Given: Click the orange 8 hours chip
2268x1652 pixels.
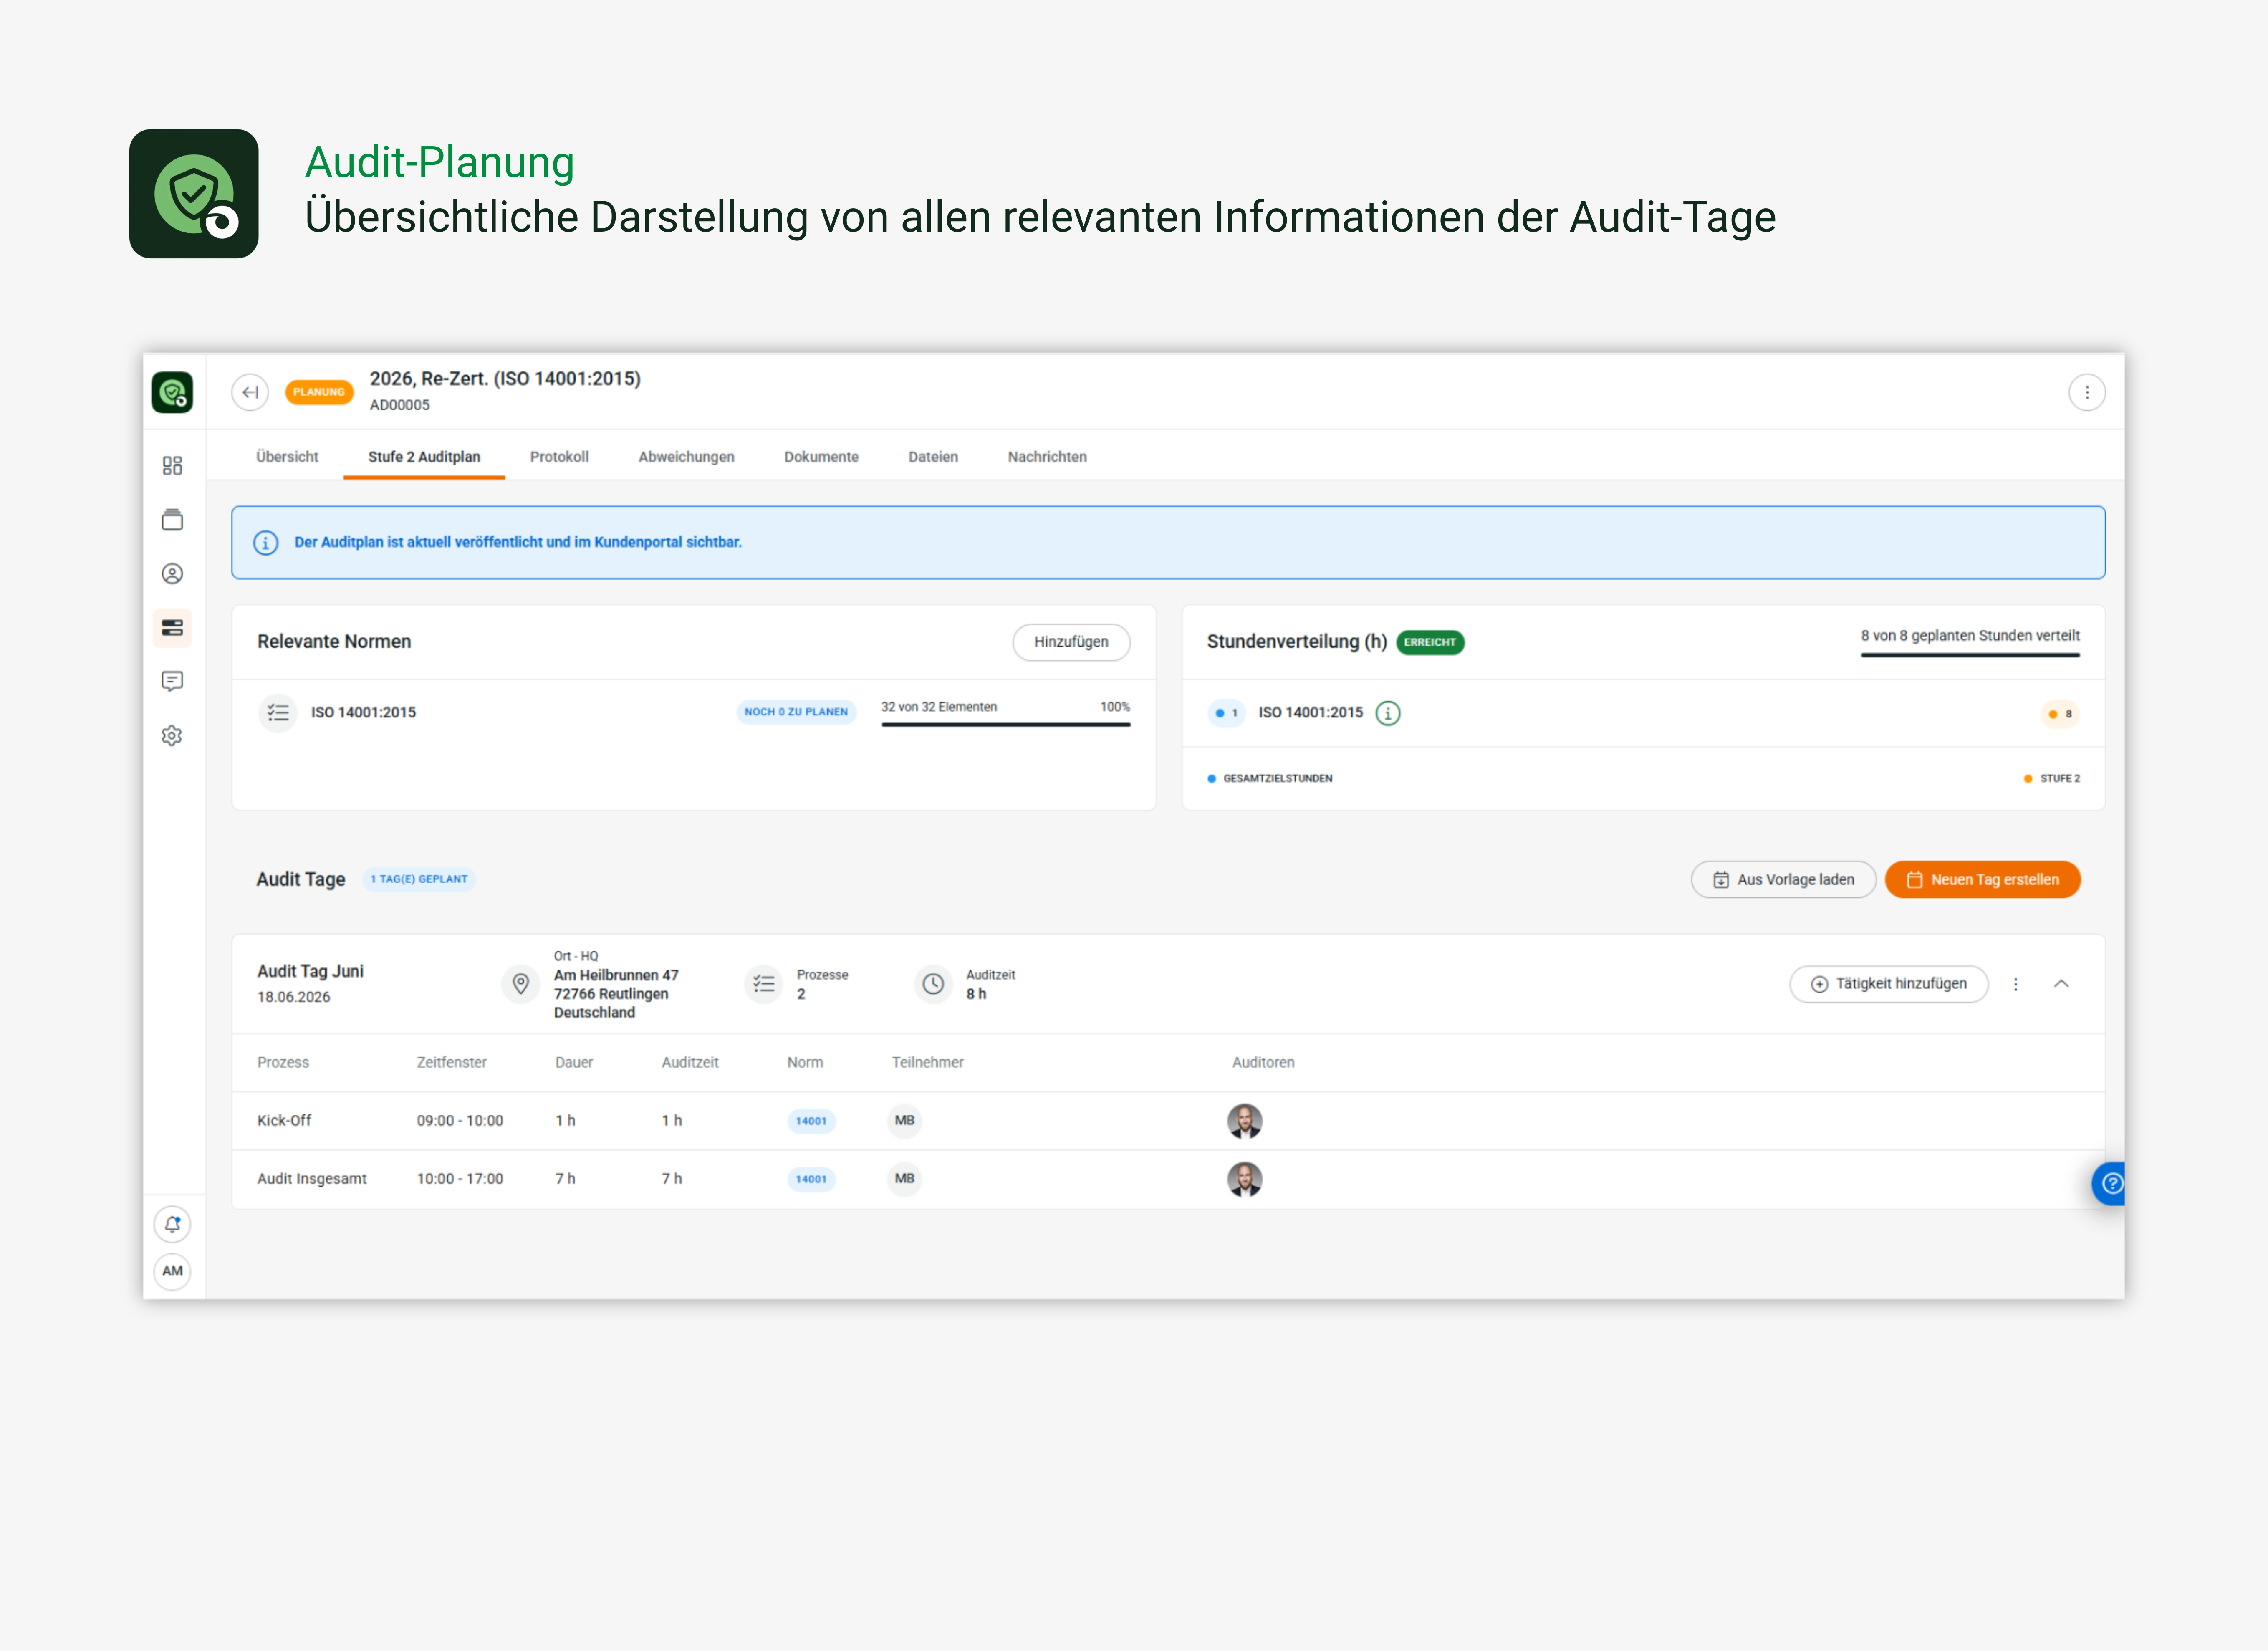Looking at the screenshot, I should point(2060,714).
